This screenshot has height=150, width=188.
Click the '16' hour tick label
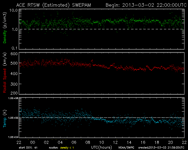[143, 142]
